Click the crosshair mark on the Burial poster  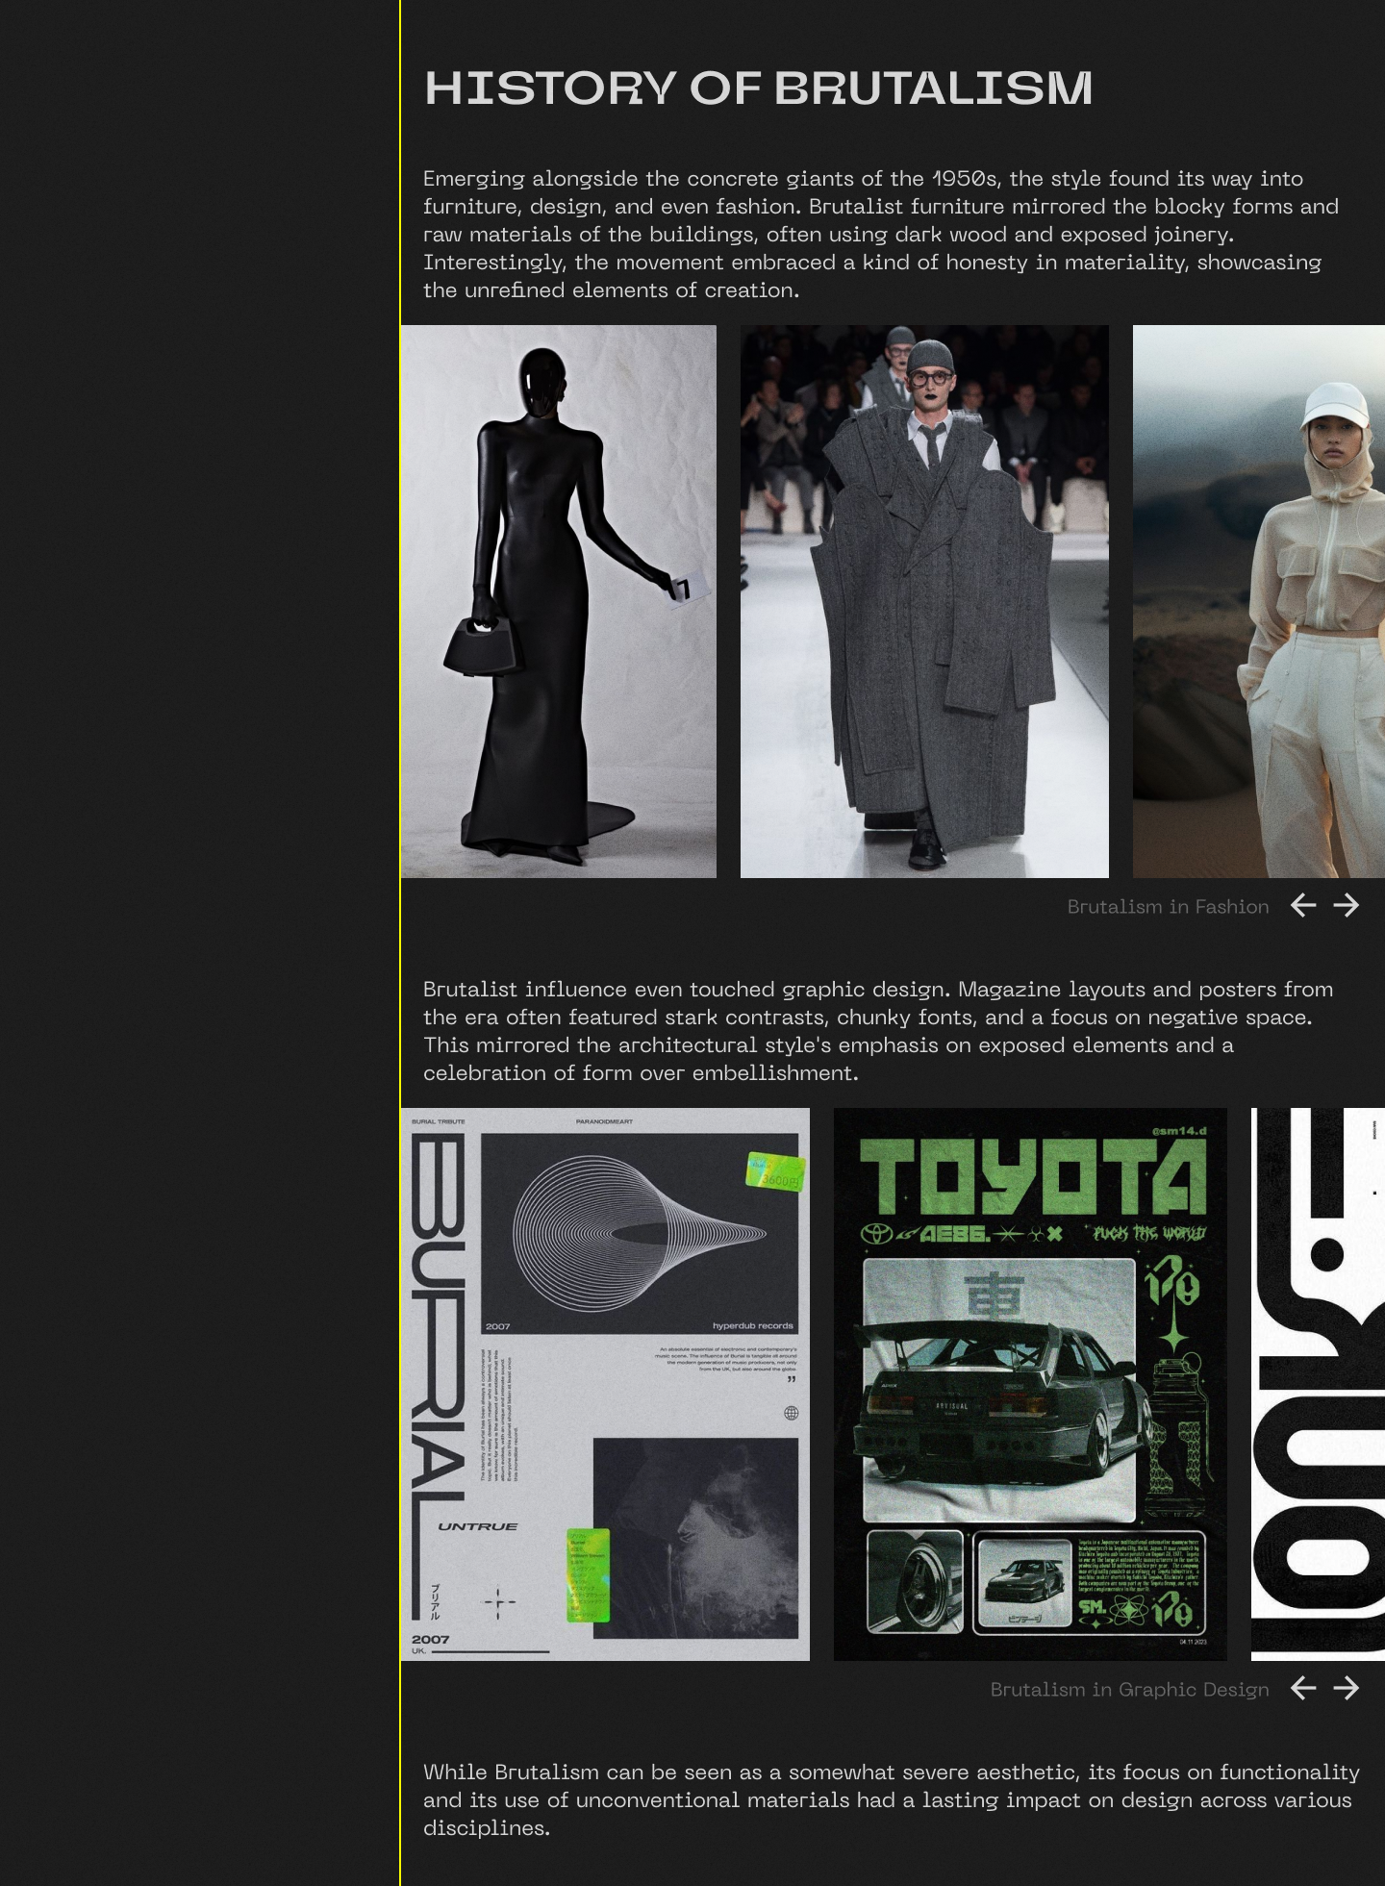pos(498,1602)
